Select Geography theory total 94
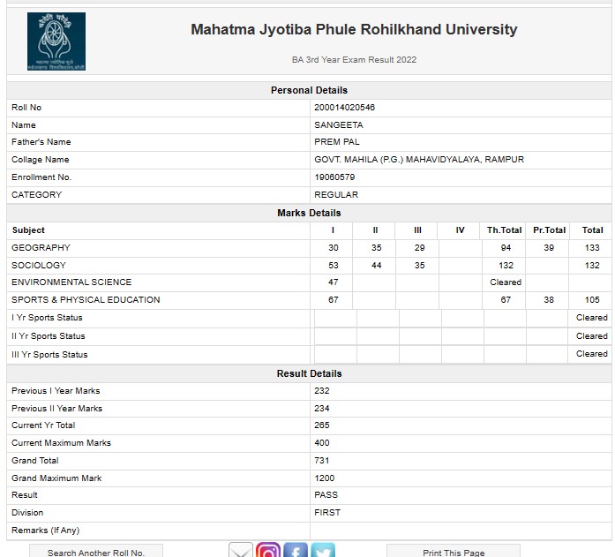 tap(506, 247)
